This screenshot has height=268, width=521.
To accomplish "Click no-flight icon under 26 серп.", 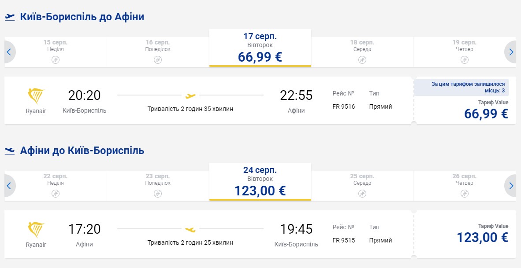I will 465,194.
